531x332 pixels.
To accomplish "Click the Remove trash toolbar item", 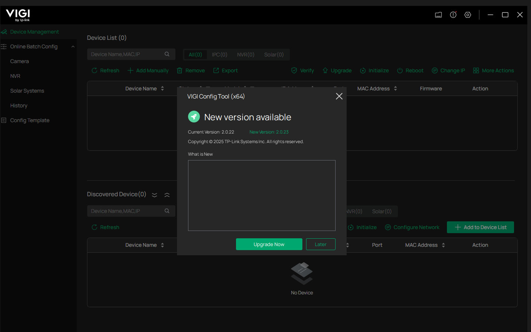I will (x=191, y=70).
